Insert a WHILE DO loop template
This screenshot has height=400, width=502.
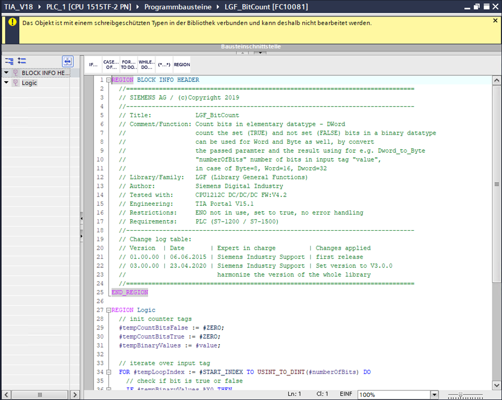point(146,65)
